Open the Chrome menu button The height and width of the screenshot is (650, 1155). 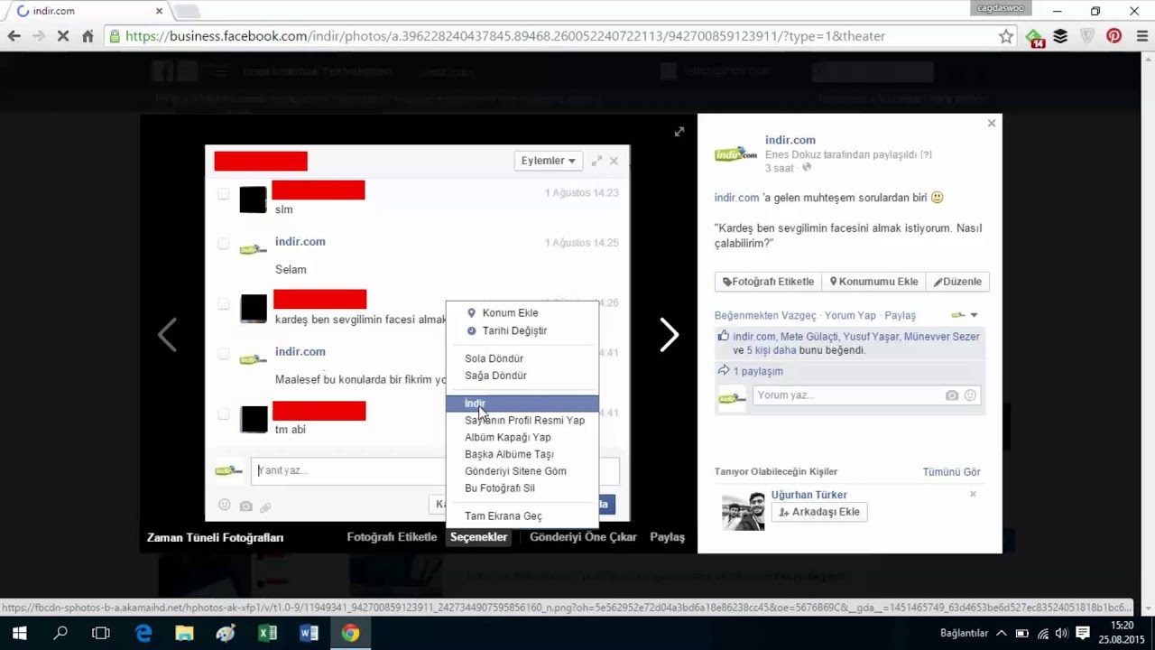(1141, 36)
